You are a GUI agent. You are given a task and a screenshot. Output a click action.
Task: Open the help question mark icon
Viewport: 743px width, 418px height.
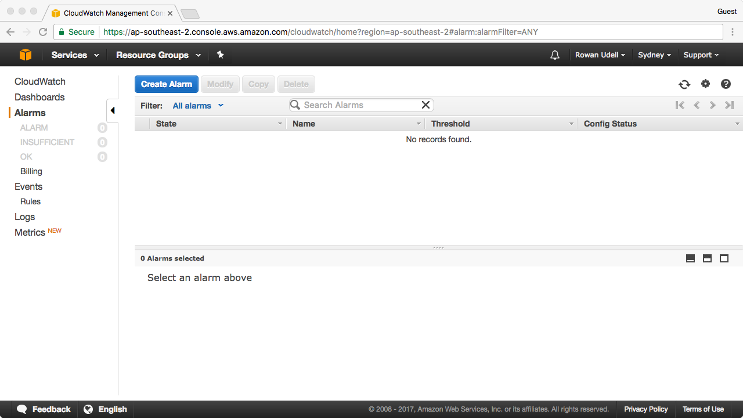(x=726, y=84)
